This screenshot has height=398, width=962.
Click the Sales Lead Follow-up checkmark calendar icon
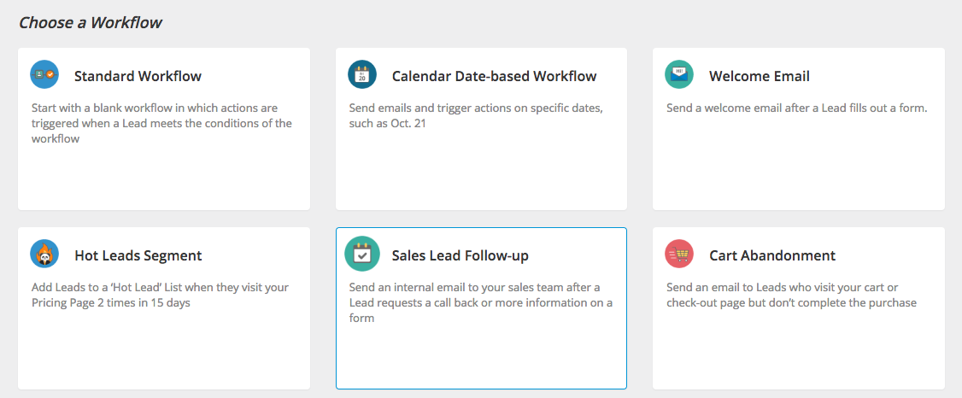[x=362, y=254]
